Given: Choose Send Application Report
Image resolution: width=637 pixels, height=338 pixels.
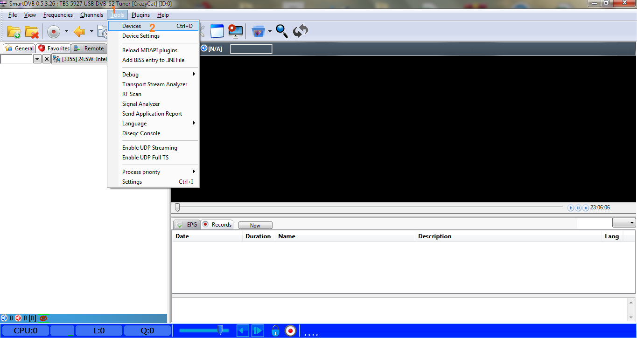Looking at the screenshot, I should coord(154,114).
